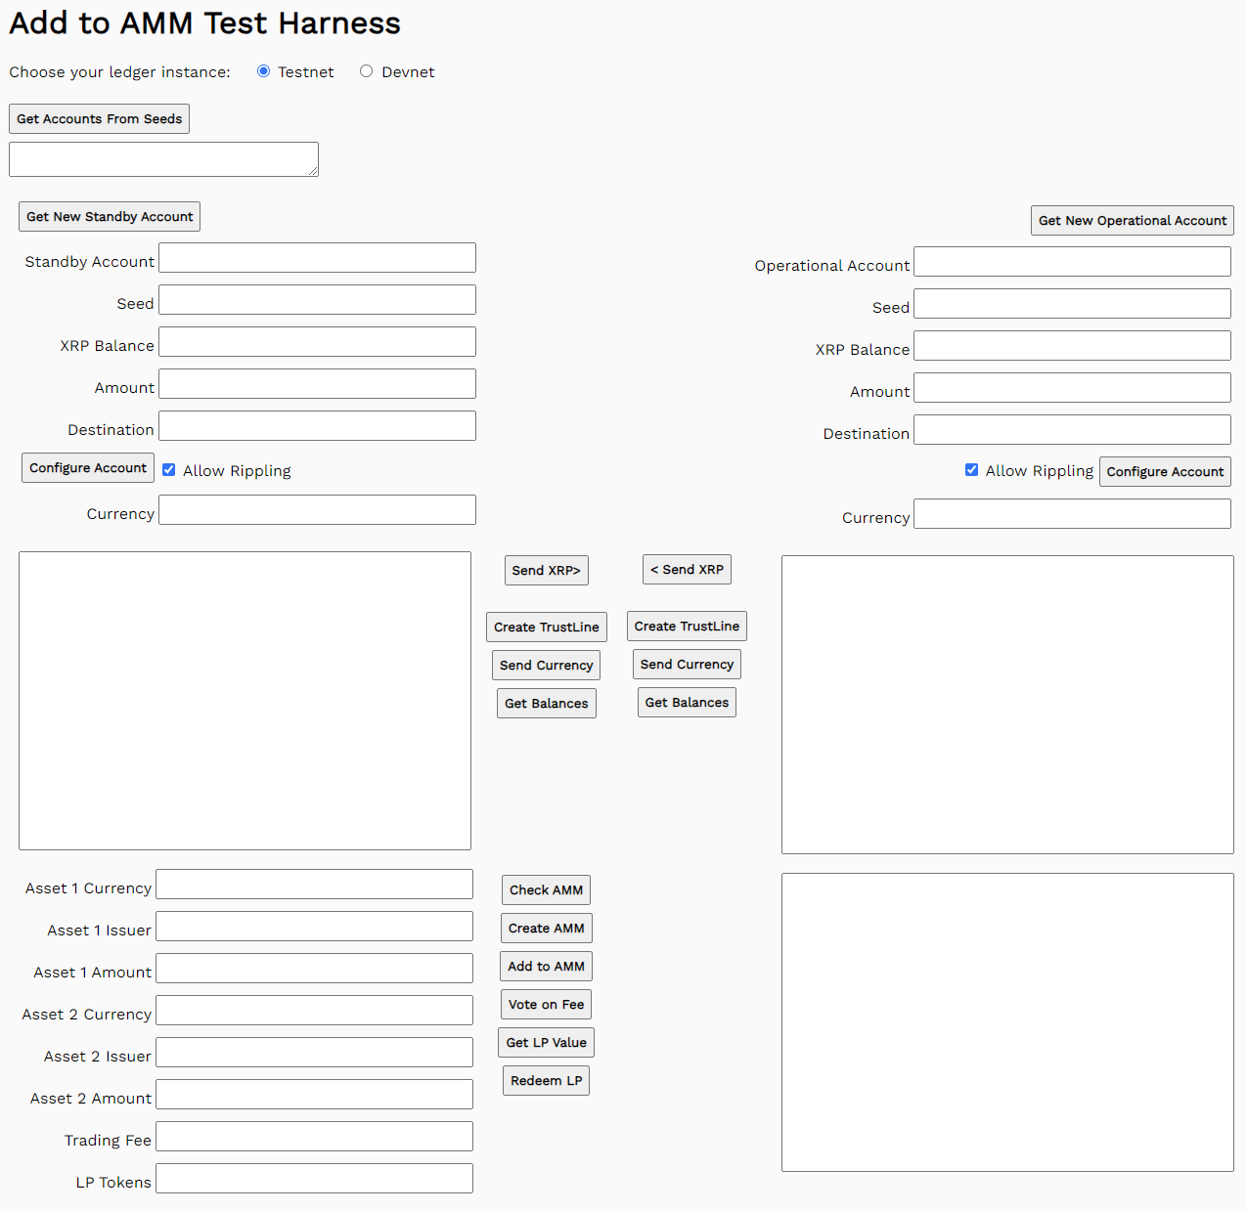Select the Testnet ledger instance
This screenshot has width=1247, height=1212.
pyautogui.click(x=263, y=70)
